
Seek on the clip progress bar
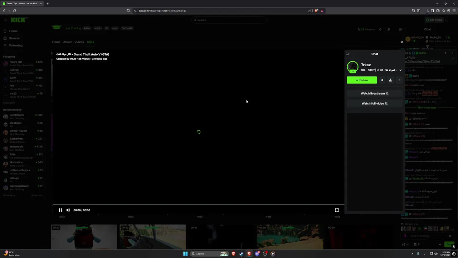pos(198,204)
